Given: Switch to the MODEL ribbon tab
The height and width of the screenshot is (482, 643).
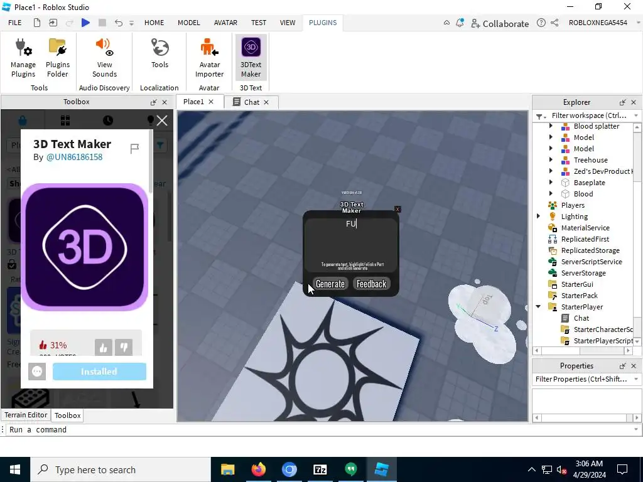Looking at the screenshot, I should point(188,23).
